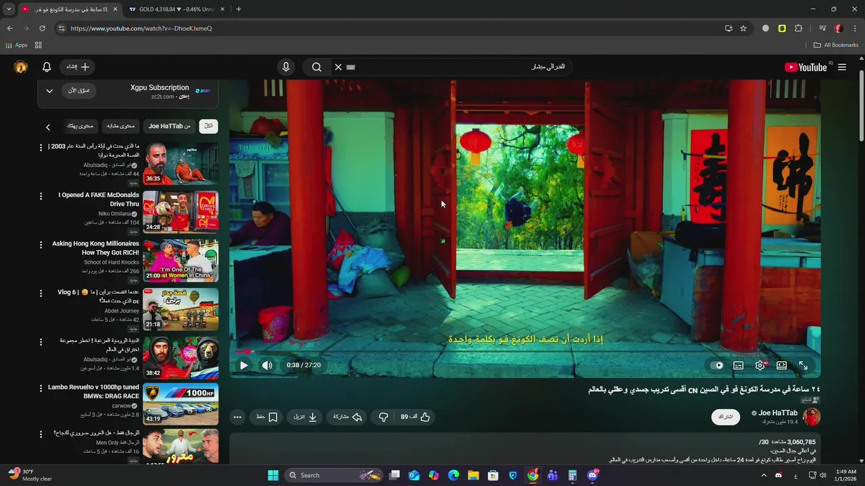Show more filter chips with arrow
This screenshot has height=486, width=865.
click(x=48, y=127)
